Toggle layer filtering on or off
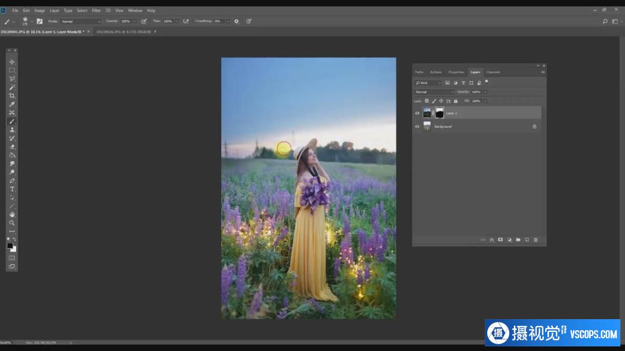 click(x=486, y=82)
